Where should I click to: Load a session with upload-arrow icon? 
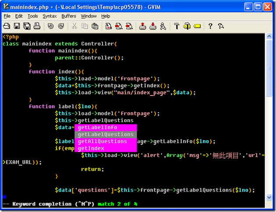(142, 26)
